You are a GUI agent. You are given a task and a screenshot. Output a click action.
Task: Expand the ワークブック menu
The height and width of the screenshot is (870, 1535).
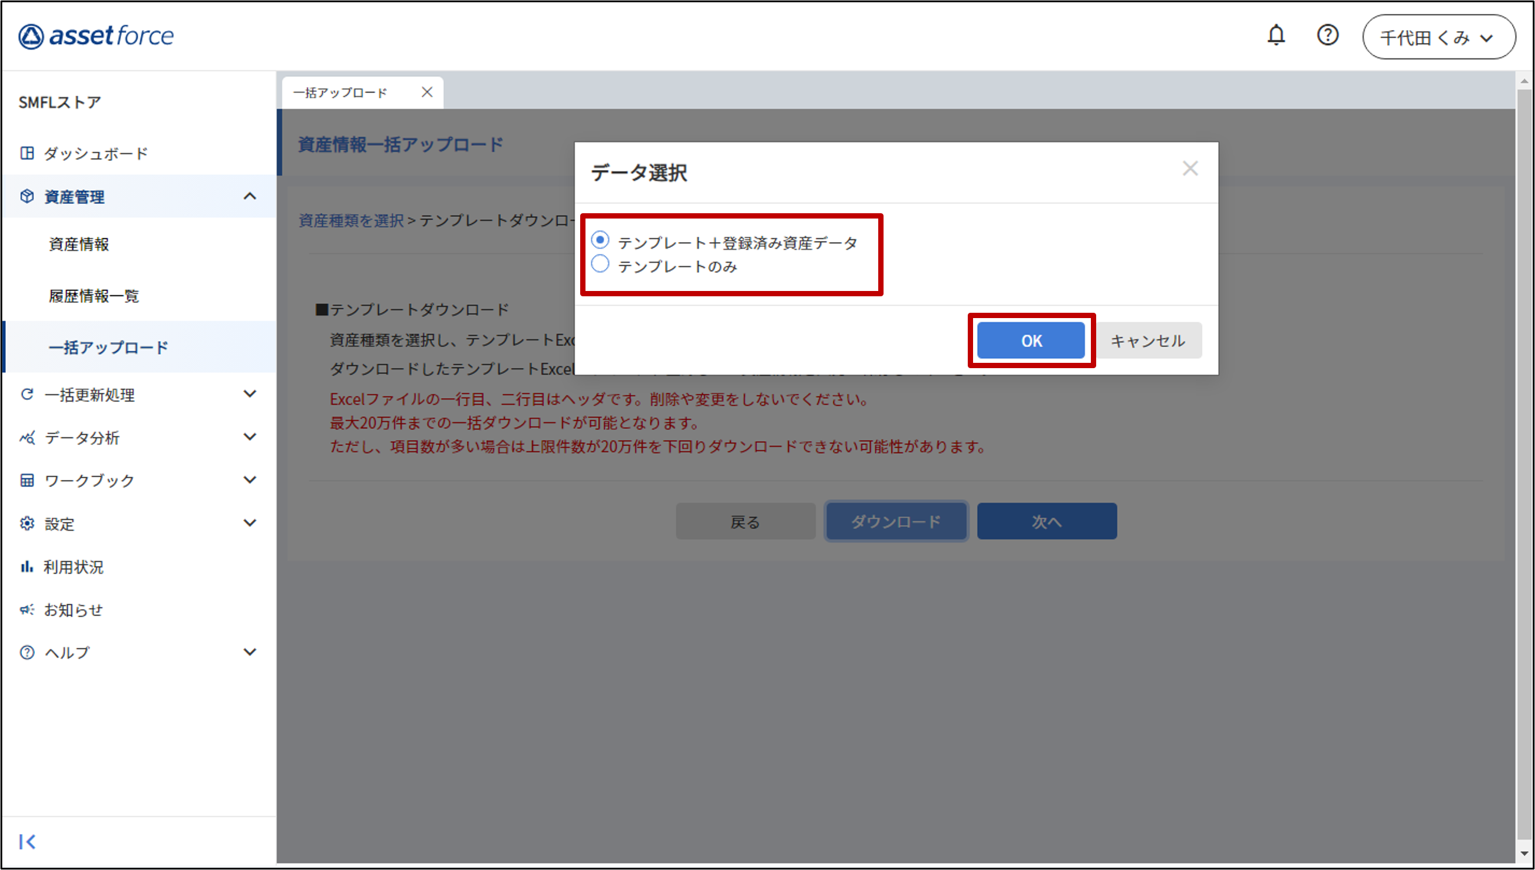point(250,480)
